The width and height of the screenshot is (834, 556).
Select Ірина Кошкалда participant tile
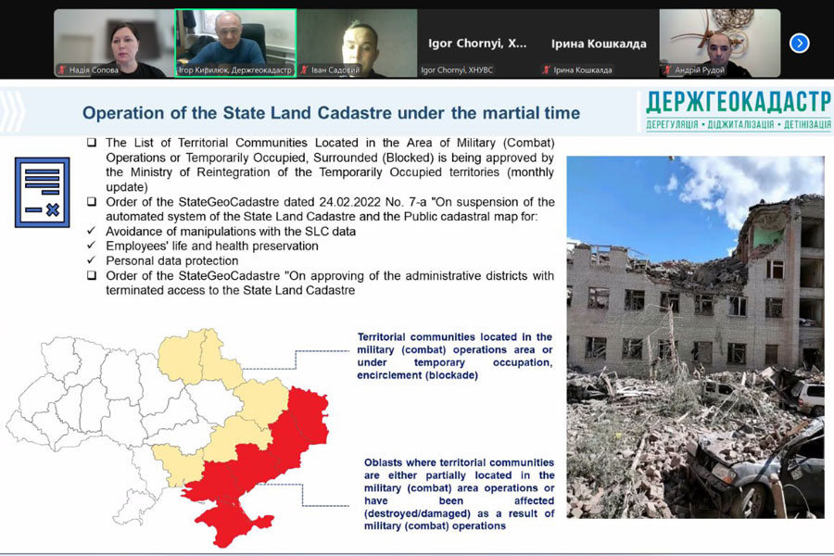coord(599,44)
